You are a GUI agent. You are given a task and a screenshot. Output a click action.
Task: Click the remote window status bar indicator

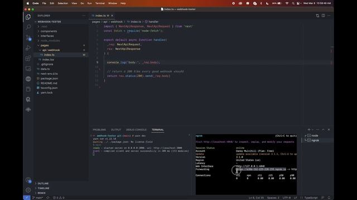pyautogui.click(x=27, y=198)
